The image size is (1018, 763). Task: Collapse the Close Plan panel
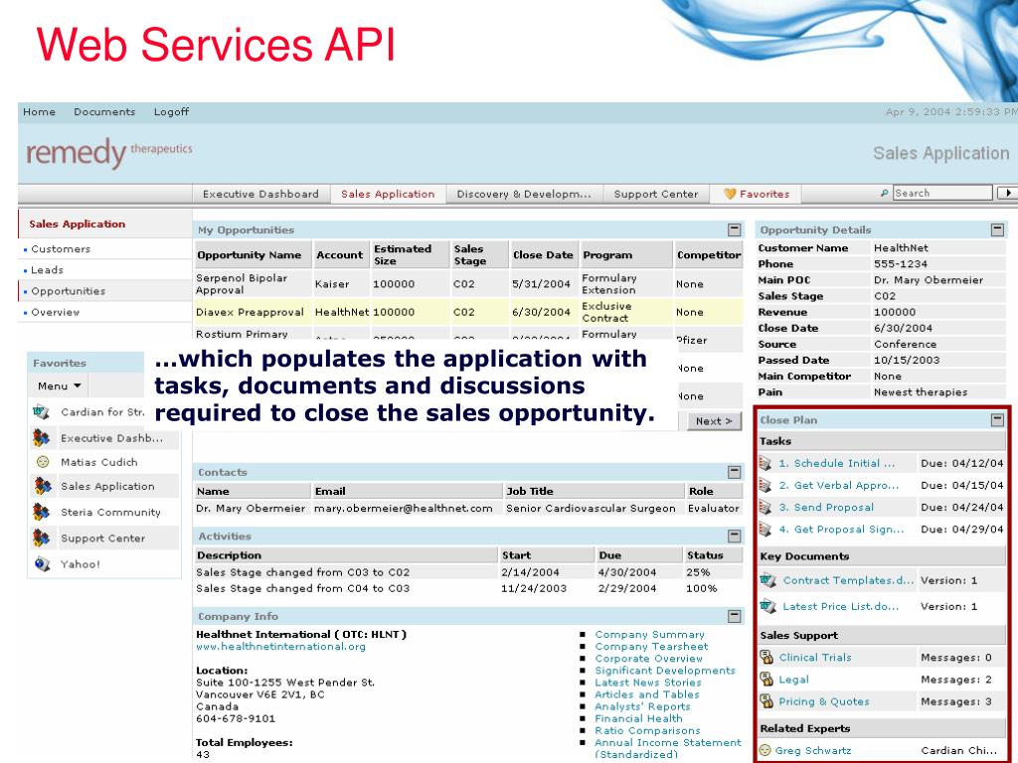pyautogui.click(x=998, y=420)
